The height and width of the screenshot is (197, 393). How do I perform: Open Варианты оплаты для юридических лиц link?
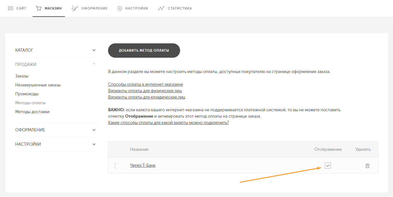coord(147,97)
